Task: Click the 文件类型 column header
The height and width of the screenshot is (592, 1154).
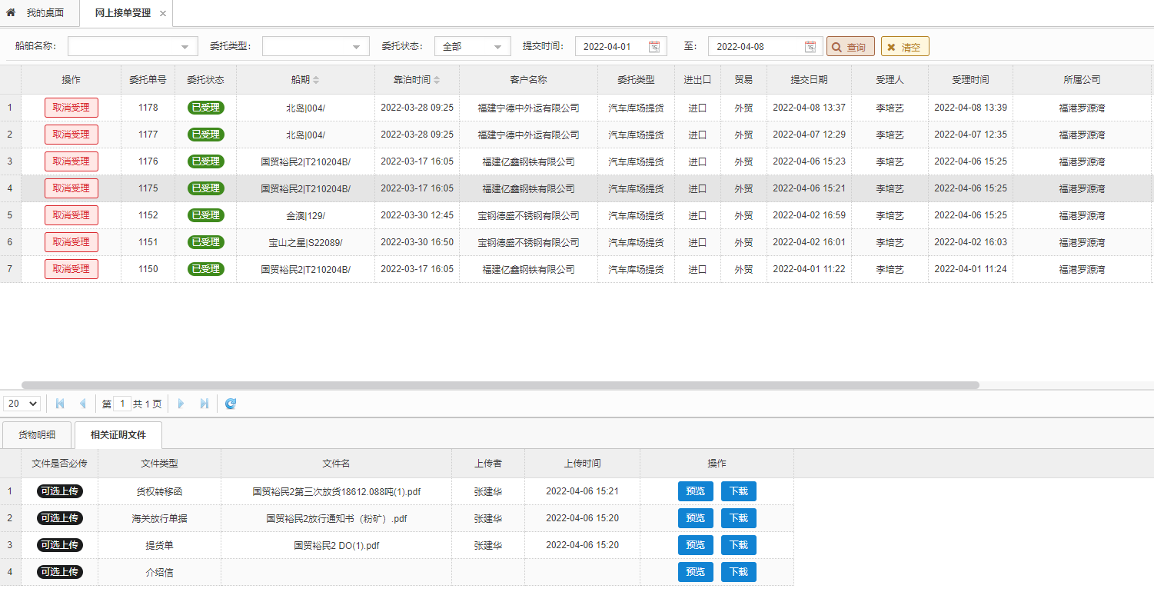Action: pyautogui.click(x=160, y=464)
